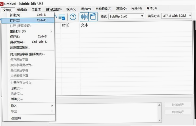Open the 编码方式 UTF-8 with BOM dropdown
The image size is (196, 126).
(x=177, y=16)
